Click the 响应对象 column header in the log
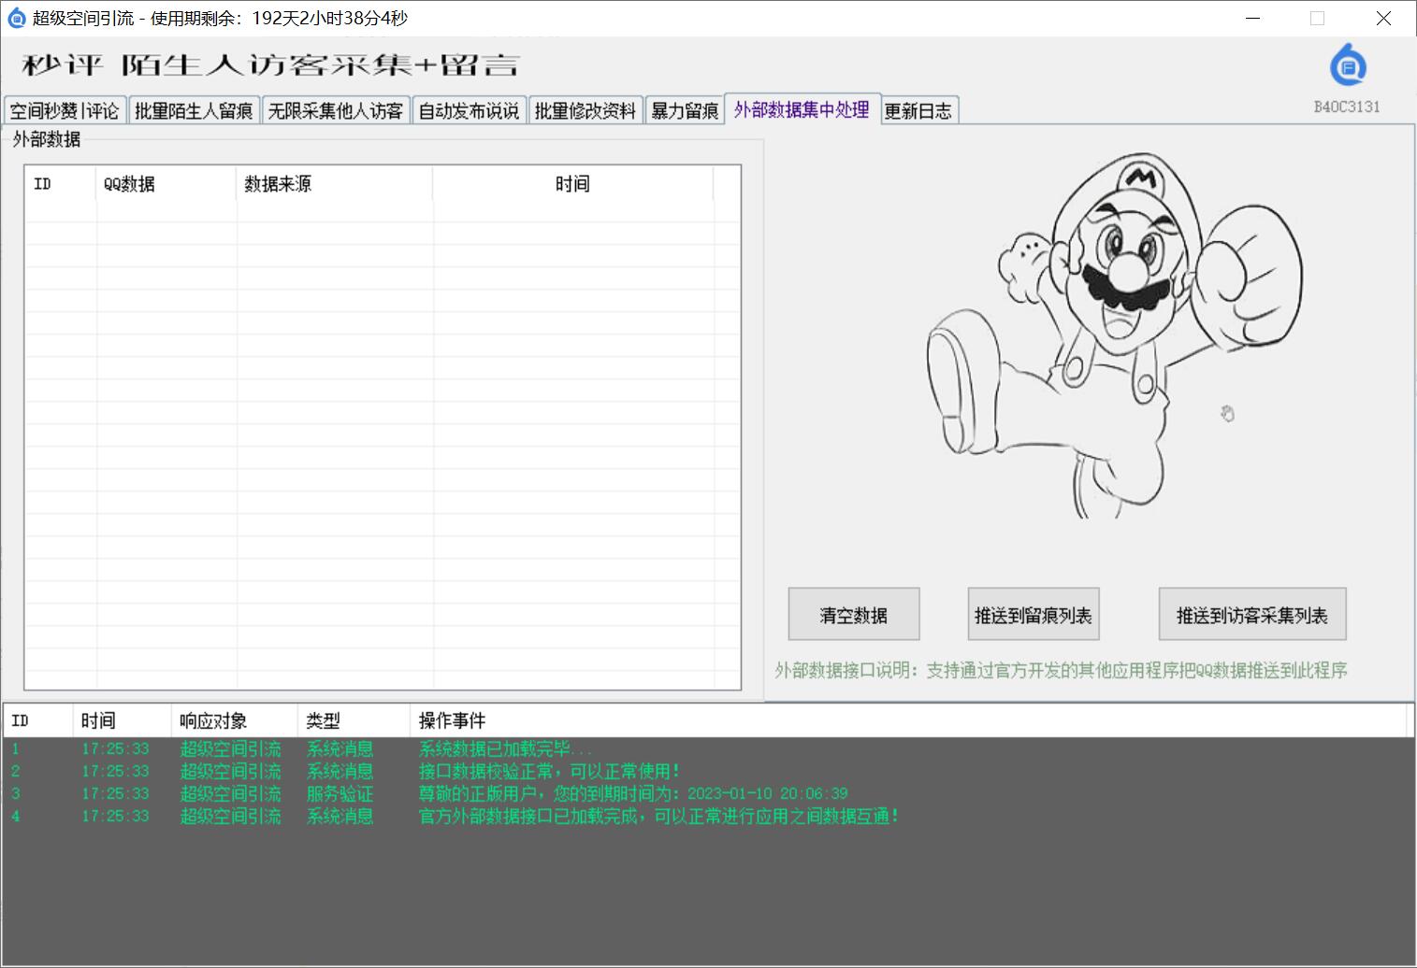Image resolution: width=1417 pixels, height=968 pixels. (x=213, y=720)
